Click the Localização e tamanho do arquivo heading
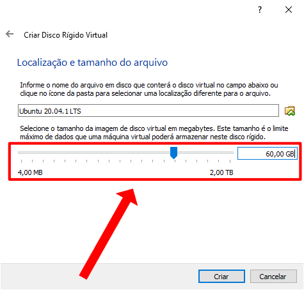 click(x=92, y=63)
